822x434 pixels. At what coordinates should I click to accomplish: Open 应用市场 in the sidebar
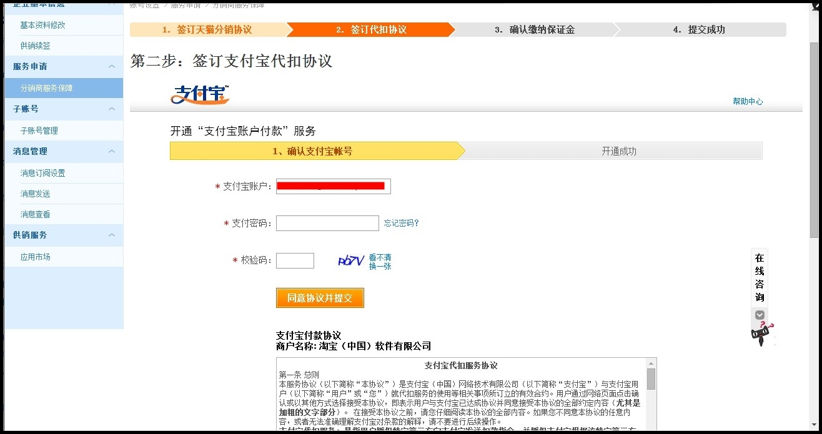(36, 257)
